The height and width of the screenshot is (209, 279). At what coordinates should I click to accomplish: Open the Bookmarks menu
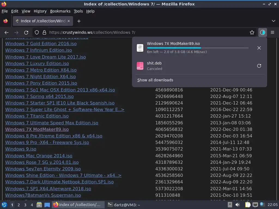[x=60, y=11]
